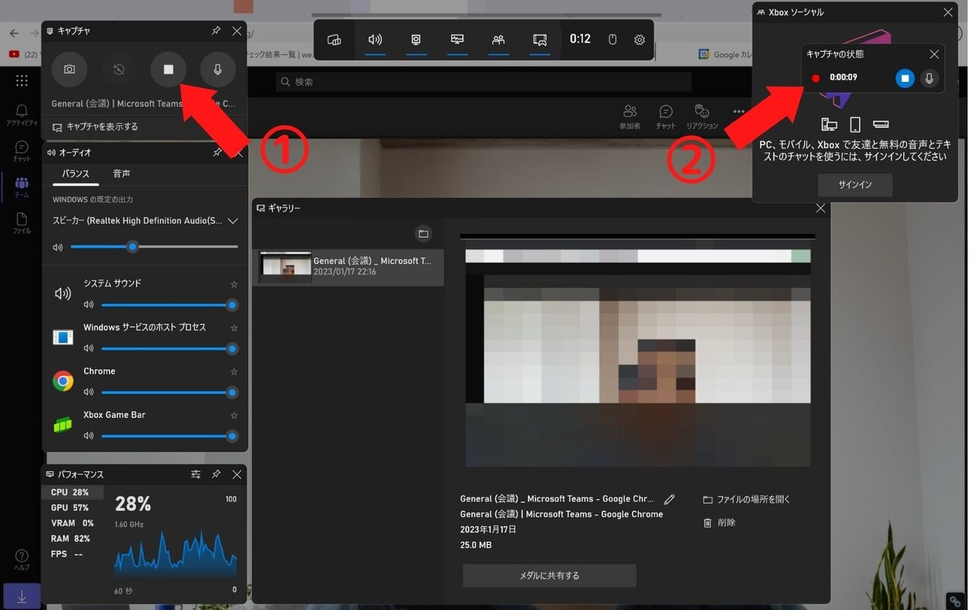Image resolution: width=971 pixels, height=610 pixels.
Task: Open ファイル in Teams sidebar
Action: click(21, 223)
